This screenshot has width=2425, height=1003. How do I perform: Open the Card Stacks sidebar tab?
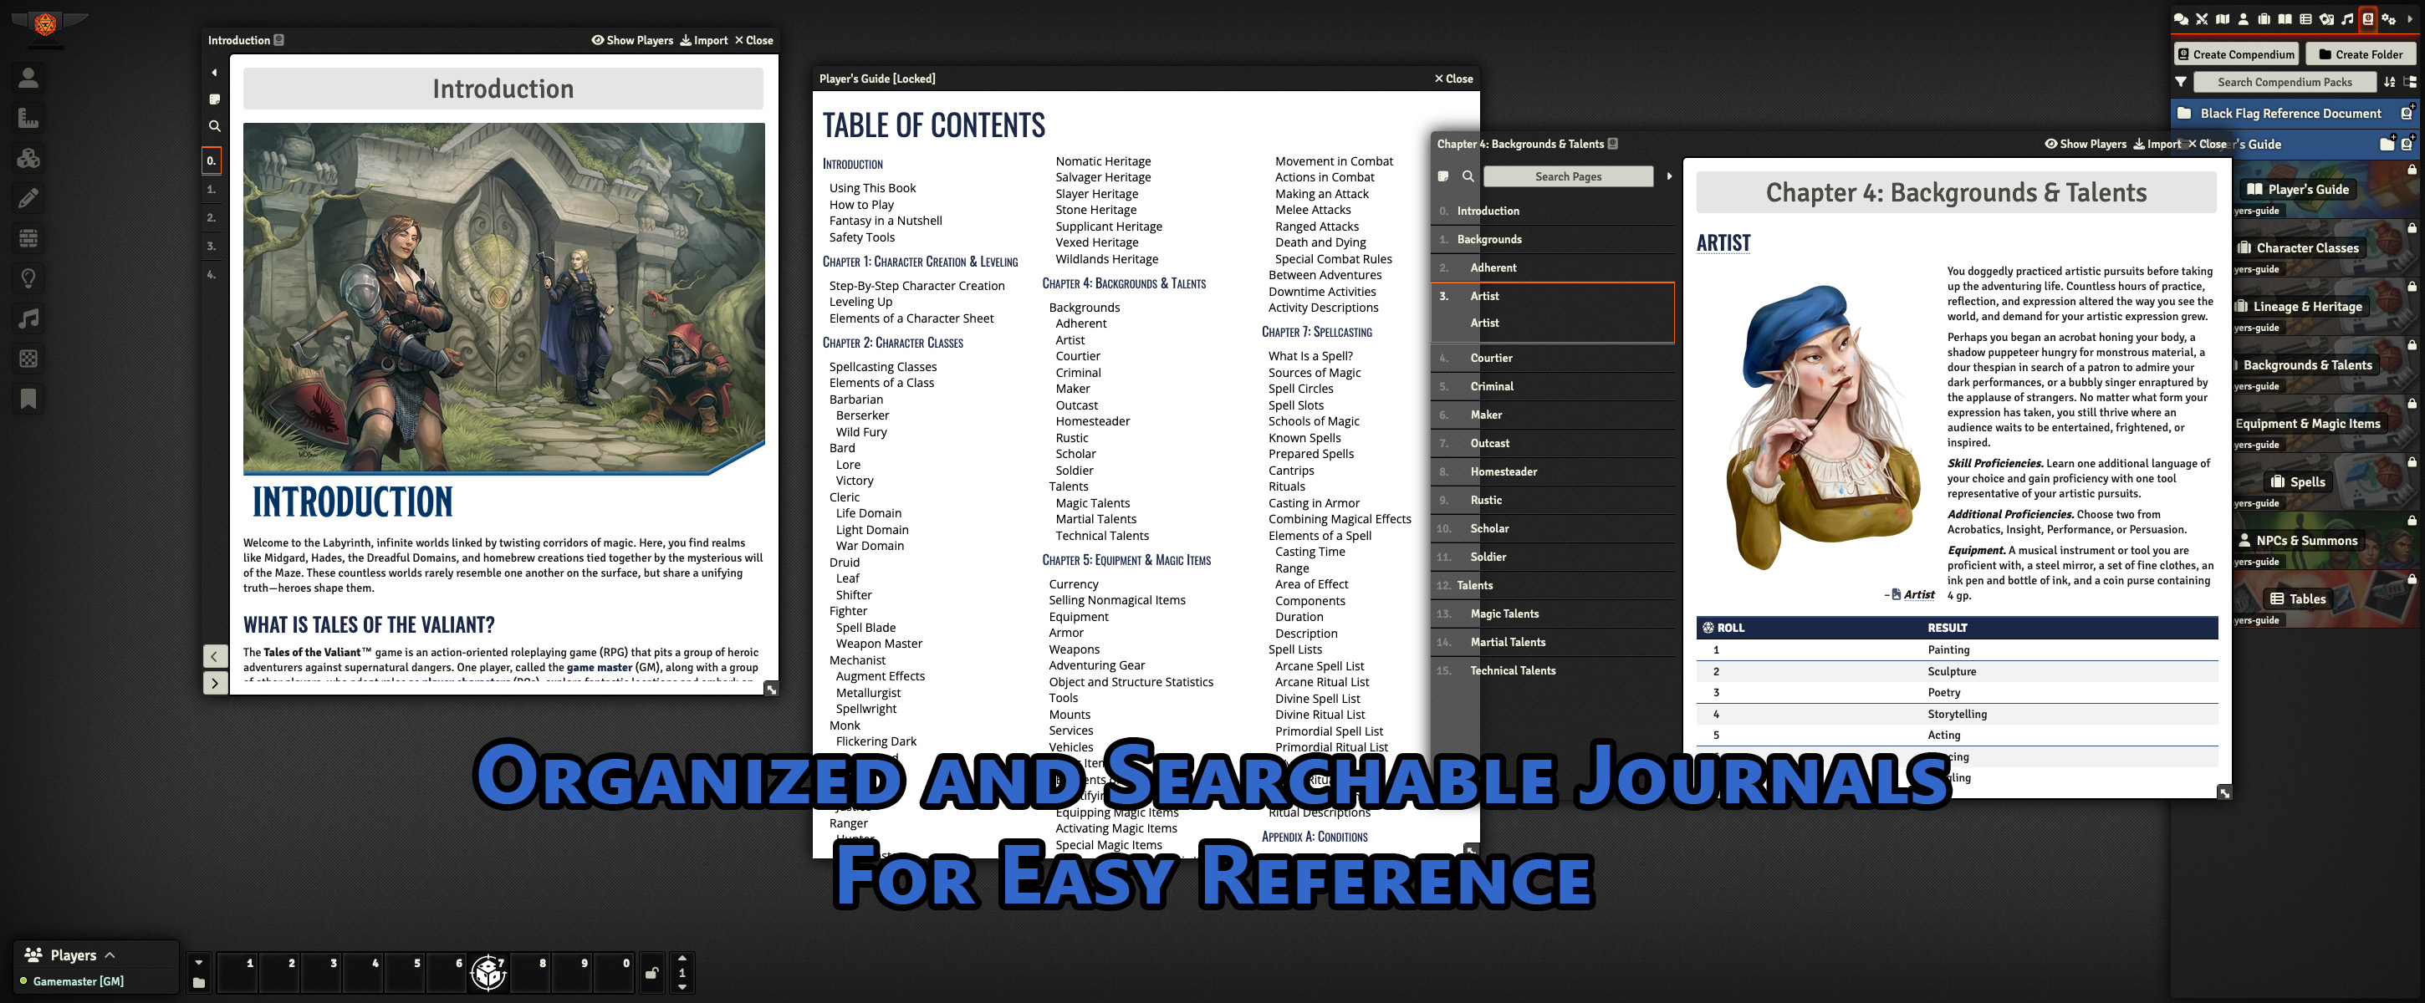[2326, 19]
